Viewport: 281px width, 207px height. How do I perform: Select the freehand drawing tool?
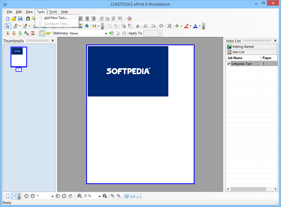(16, 26)
